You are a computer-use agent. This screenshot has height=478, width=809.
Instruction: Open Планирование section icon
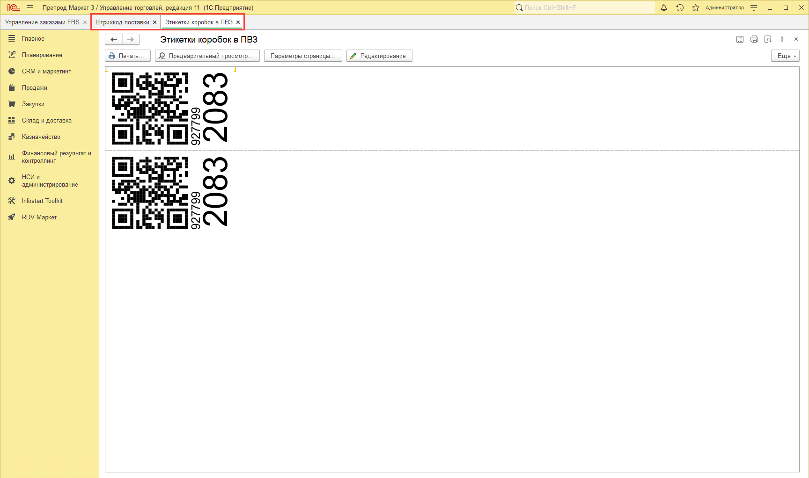[x=12, y=55]
